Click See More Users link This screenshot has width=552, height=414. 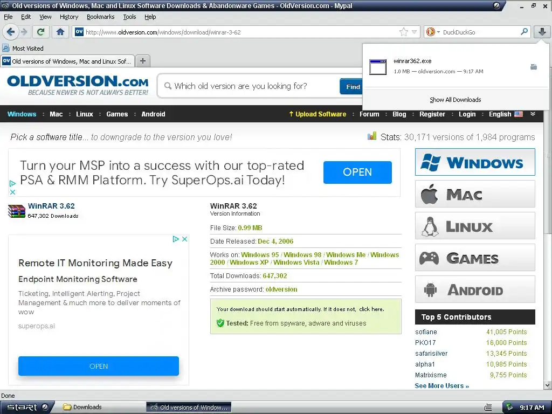pos(442,386)
